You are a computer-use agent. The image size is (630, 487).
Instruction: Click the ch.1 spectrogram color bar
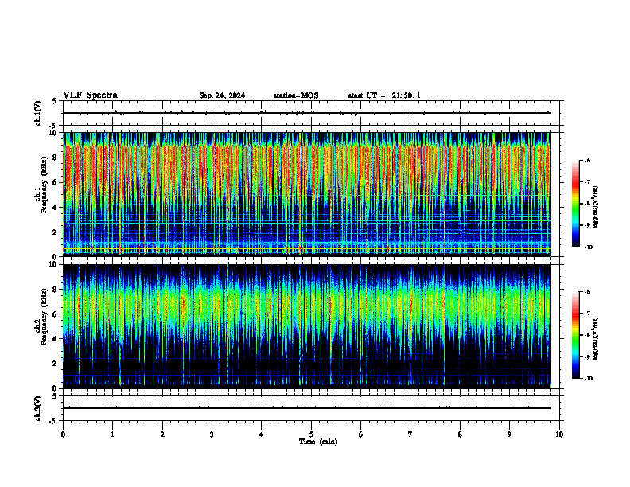[575, 204]
